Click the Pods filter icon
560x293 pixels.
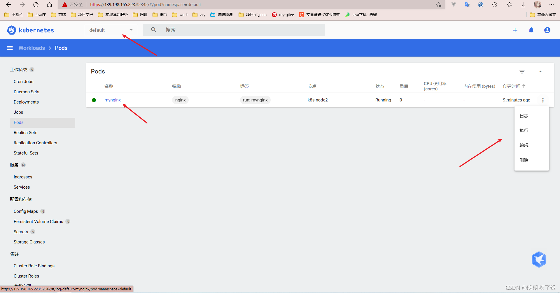[x=522, y=71]
